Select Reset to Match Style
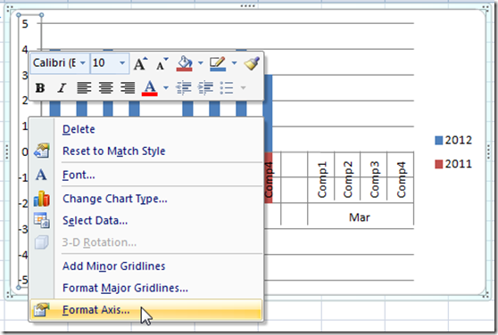Image resolution: width=498 pixels, height=335 pixels. click(146, 151)
